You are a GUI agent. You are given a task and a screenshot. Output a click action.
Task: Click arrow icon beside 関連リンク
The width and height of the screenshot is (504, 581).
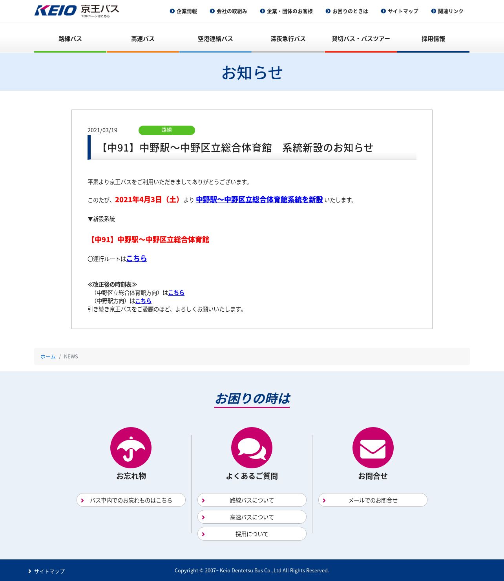433,11
